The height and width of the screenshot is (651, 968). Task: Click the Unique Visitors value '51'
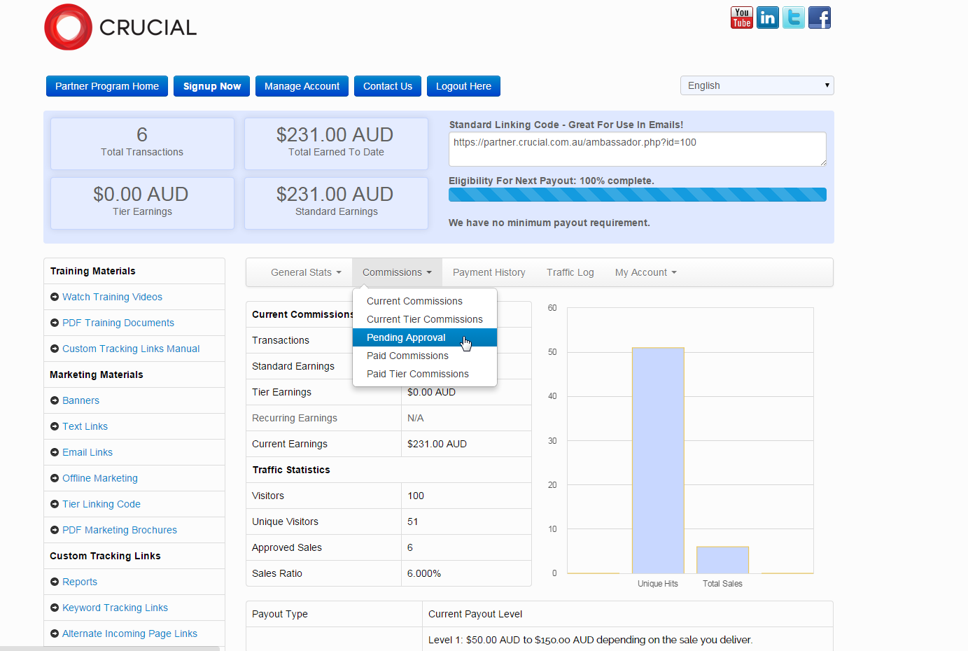coord(413,521)
